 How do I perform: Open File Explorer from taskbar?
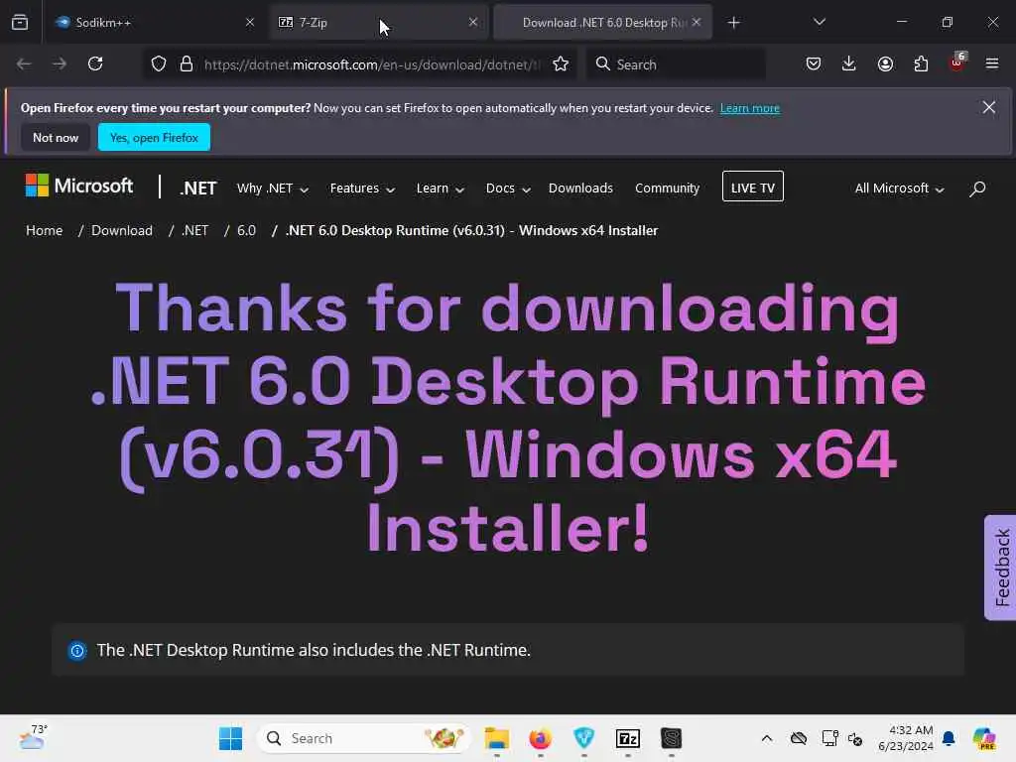point(497,738)
